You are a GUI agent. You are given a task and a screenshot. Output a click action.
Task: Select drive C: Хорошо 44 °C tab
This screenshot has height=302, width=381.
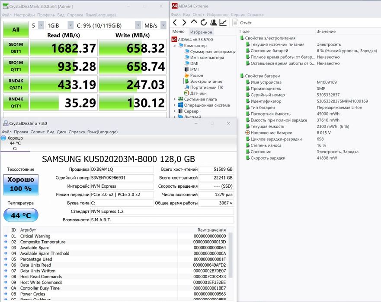tap(15, 143)
